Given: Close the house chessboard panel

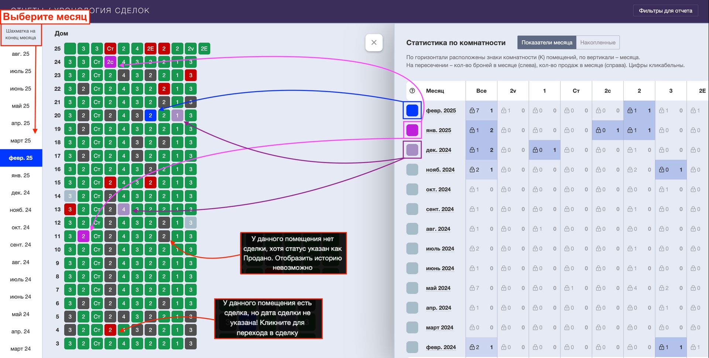Looking at the screenshot, I should pyautogui.click(x=374, y=42).
